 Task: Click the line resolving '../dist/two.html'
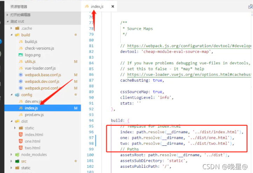click(177, 143)
